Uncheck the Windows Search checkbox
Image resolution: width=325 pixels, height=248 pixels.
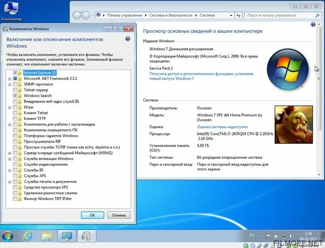pos(15,95)
